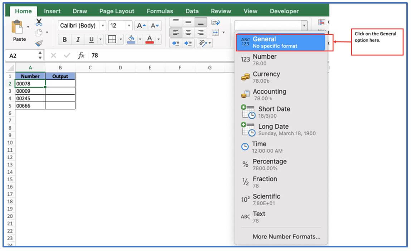
Task: Open the Borders dropdown arrow
Action: point(121,40)
